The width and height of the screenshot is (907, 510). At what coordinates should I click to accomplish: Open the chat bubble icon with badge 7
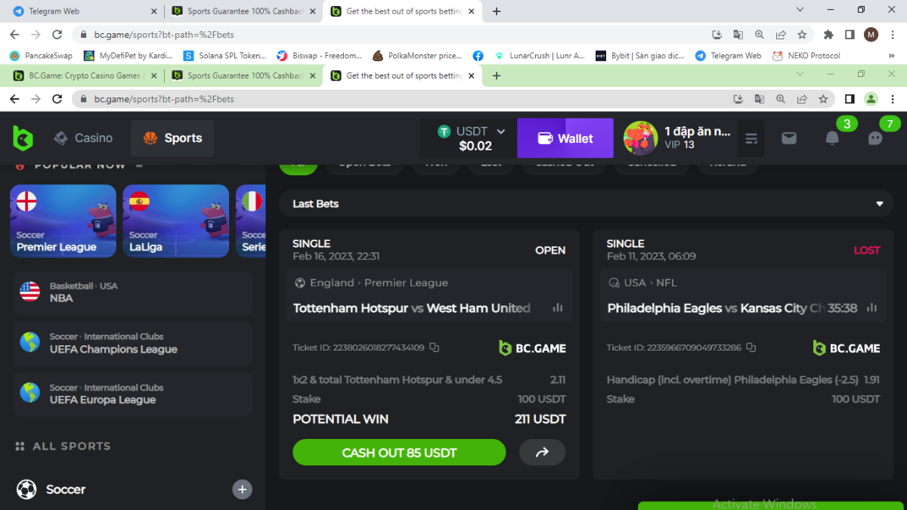coord(875,138)
